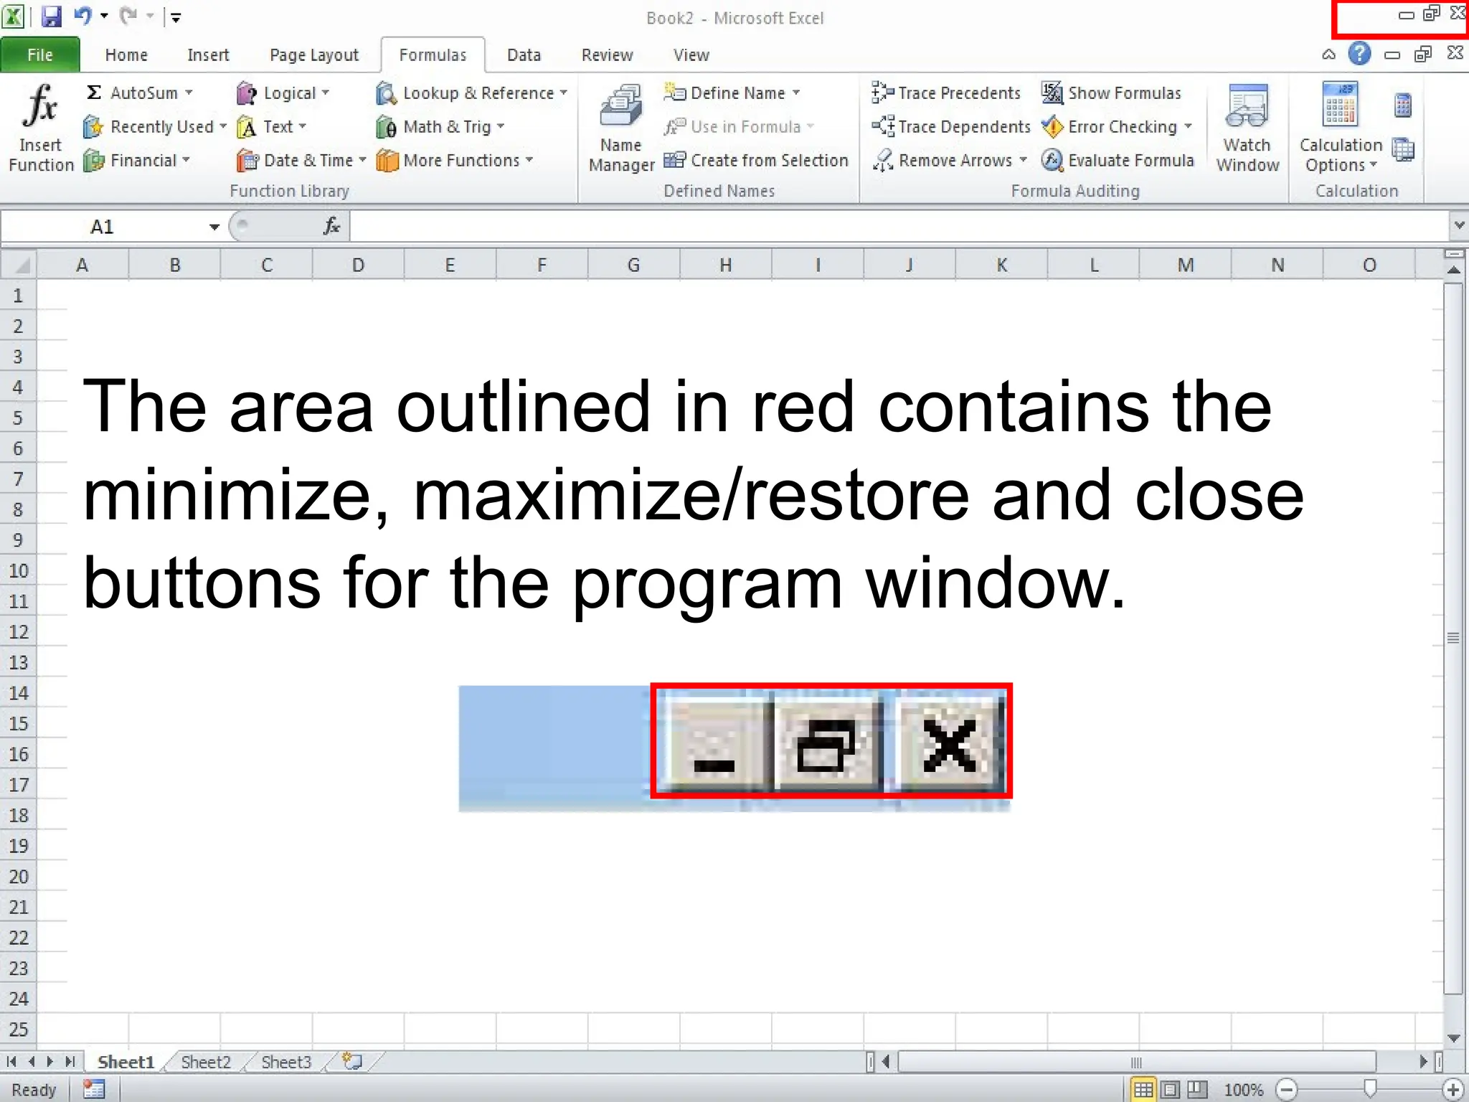Click the Excel Help question mark icon
The height and width of the screenshot is (1102, 1469).
[x=1359, y=55]
